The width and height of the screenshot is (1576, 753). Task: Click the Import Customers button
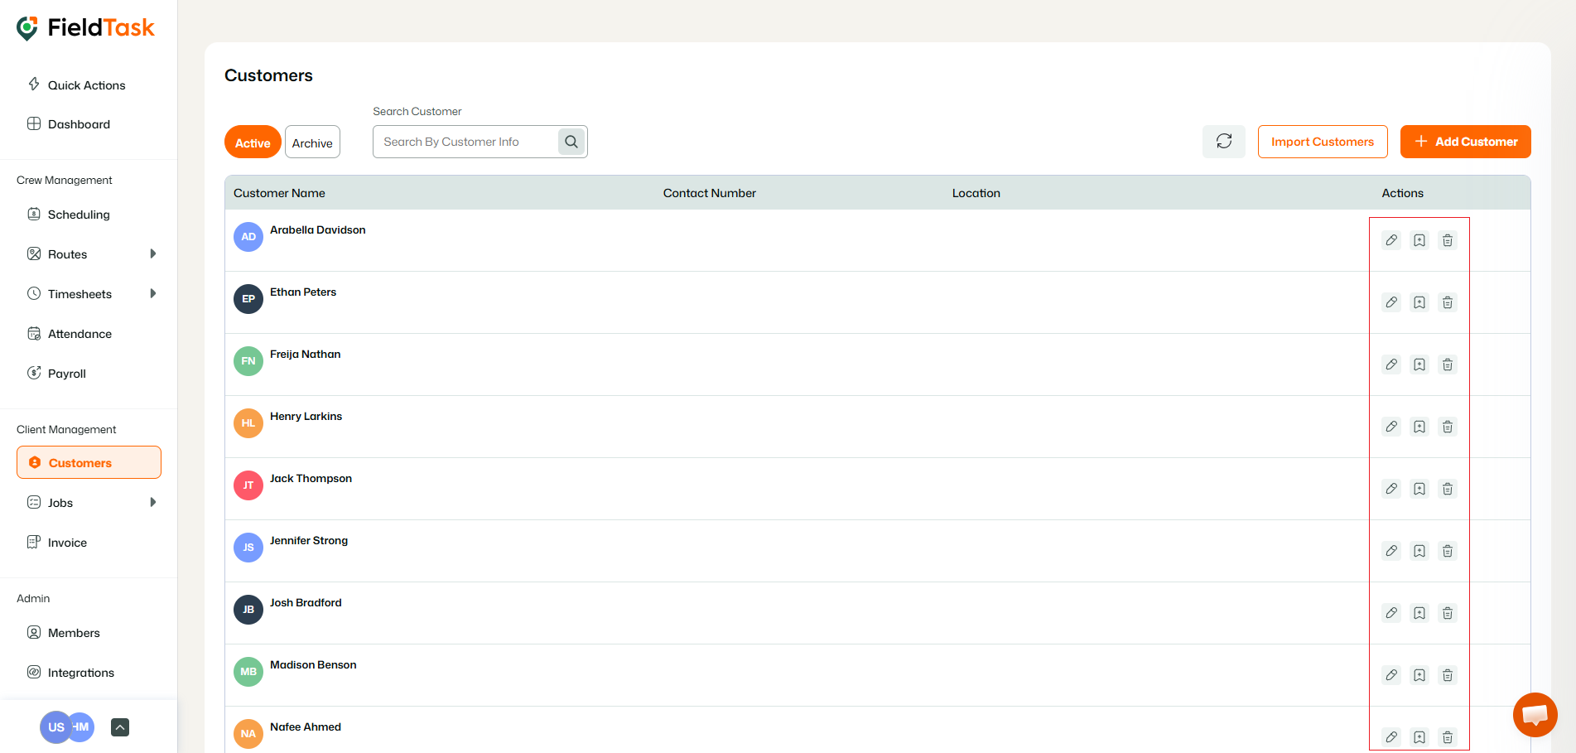click(x=1322, y=141)
